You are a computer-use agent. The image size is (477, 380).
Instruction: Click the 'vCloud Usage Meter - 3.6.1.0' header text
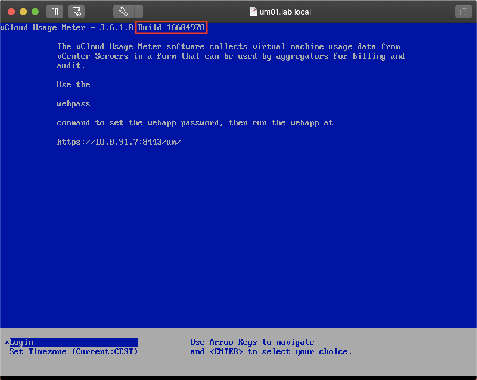click(66, 27)
